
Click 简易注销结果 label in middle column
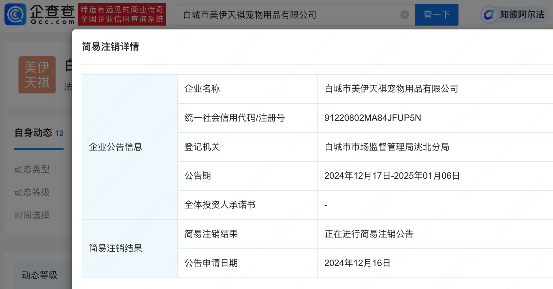point(211,234)
